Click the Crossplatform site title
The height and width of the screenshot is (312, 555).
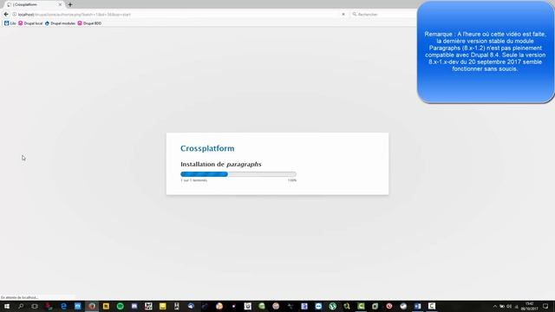(207, 148)
